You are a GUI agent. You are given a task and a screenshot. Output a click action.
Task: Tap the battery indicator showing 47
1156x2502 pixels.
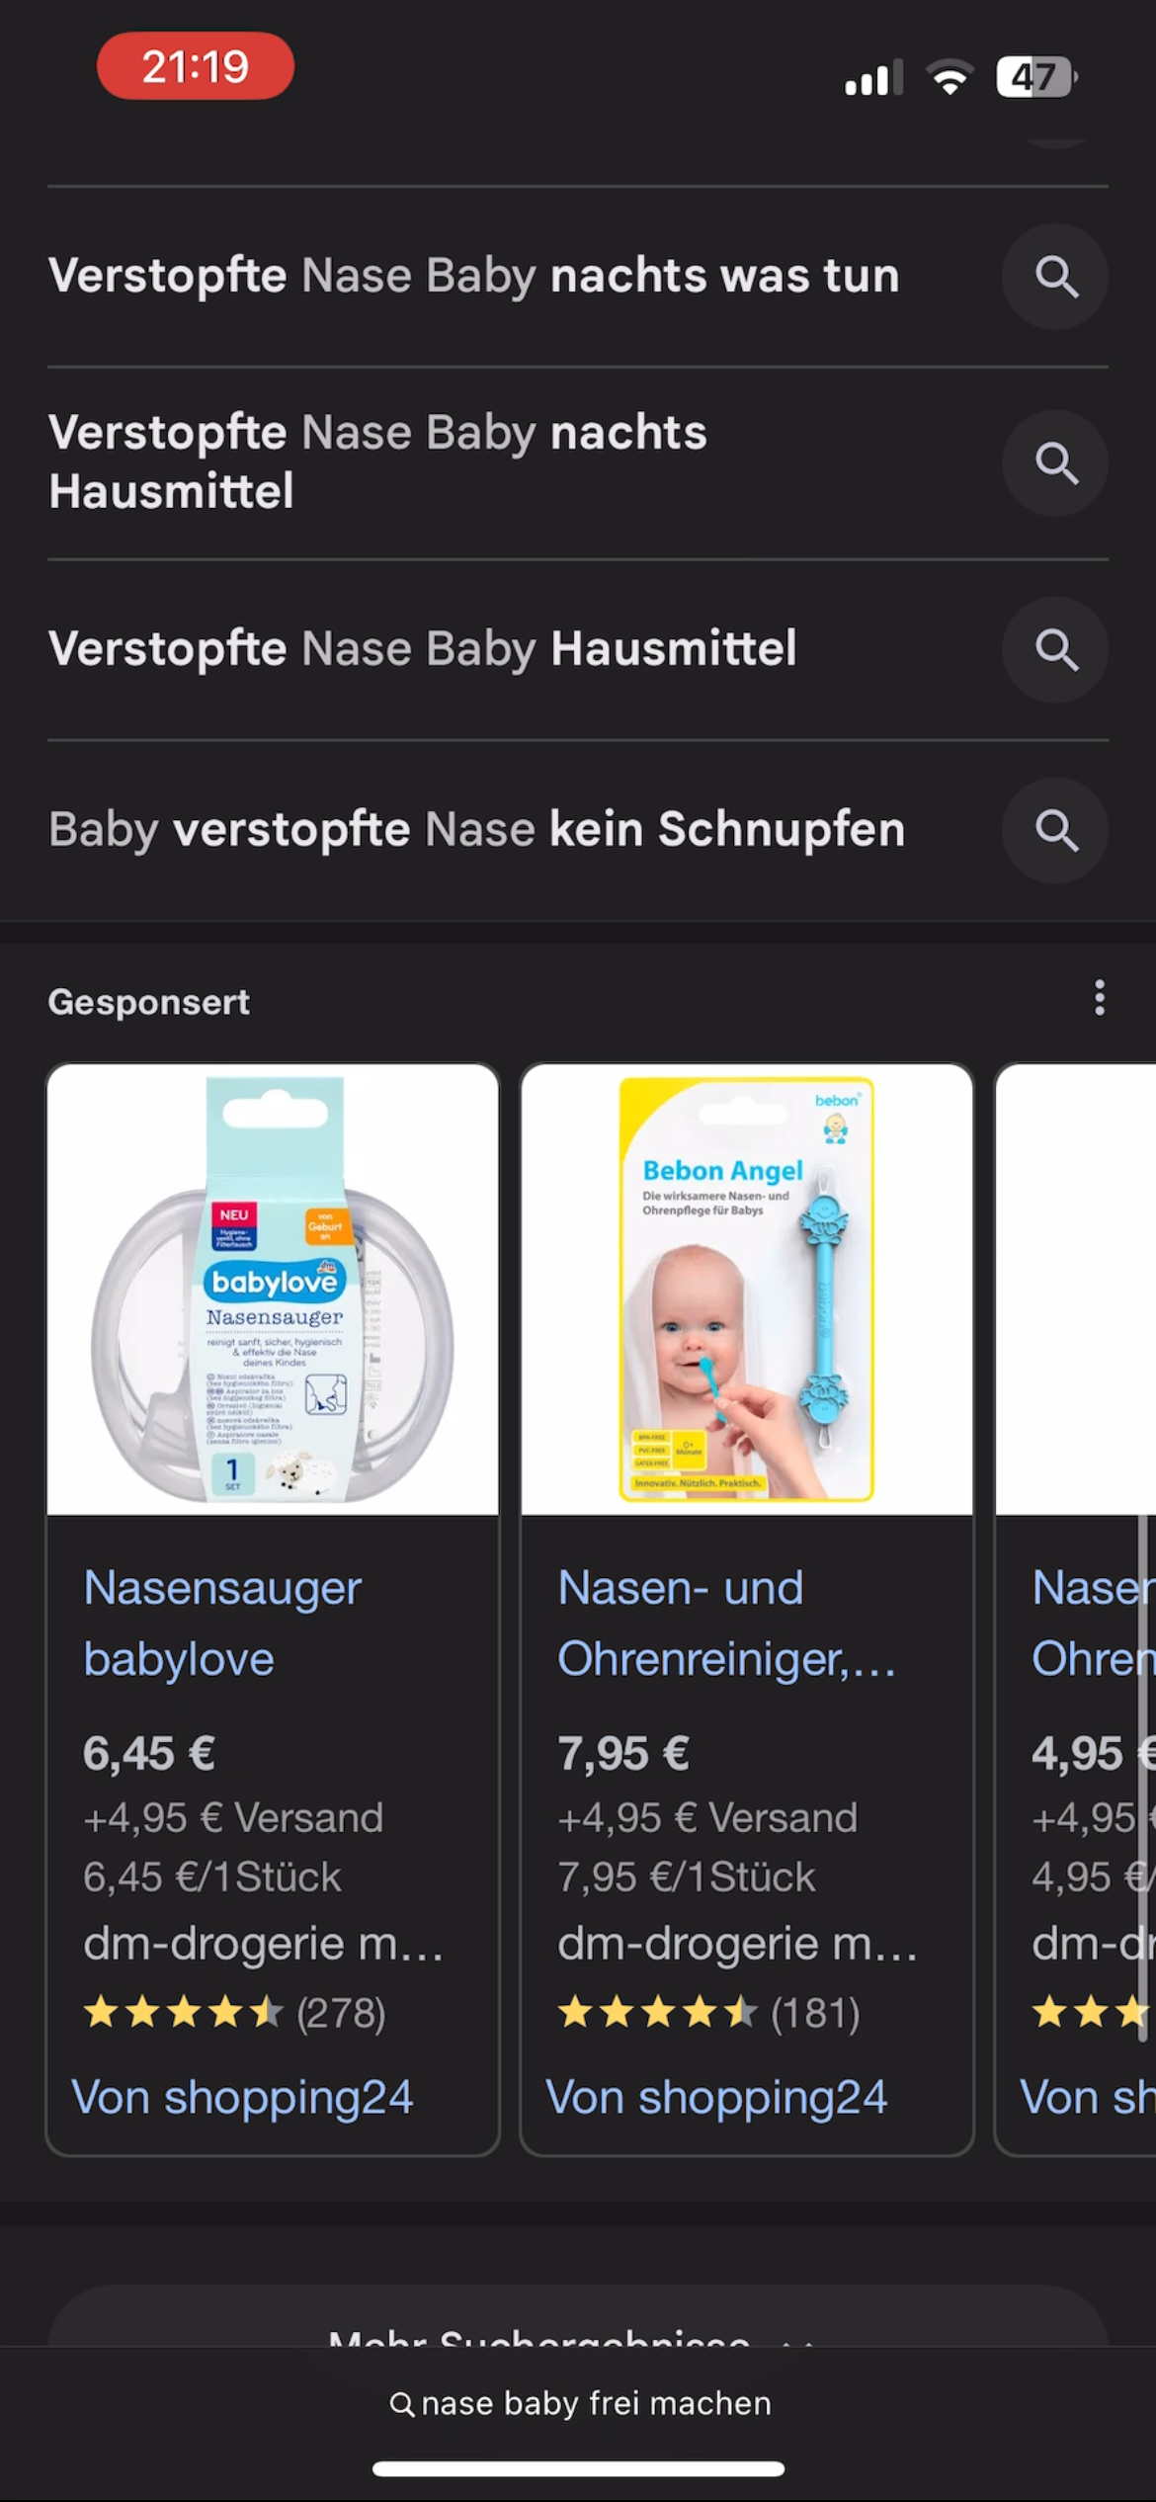pyautogui.click(x=1035, y=77)
